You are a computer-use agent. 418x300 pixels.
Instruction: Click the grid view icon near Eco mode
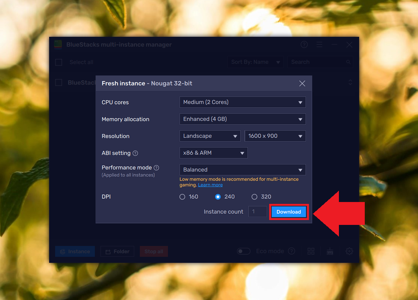point(311,251)
